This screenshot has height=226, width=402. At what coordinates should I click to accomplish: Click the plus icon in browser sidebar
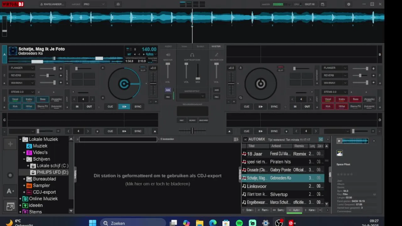click(x=10, y=144)
